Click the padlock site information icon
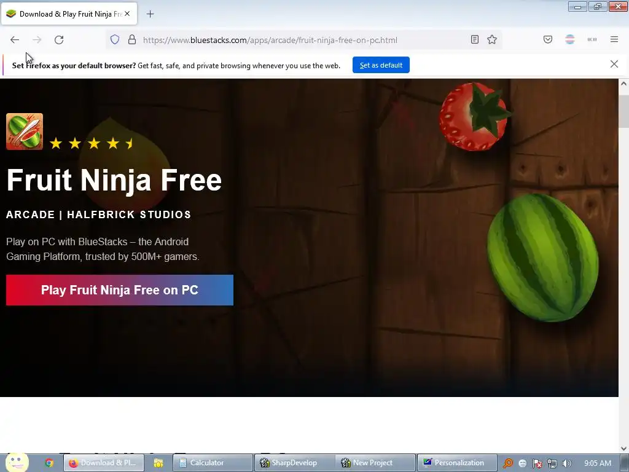This screenshot has width=629, height=472. (132, 40)
